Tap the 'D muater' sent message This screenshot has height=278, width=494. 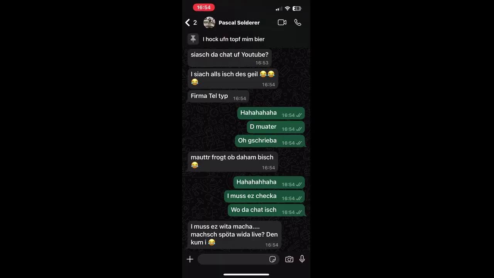pos(276,127)
